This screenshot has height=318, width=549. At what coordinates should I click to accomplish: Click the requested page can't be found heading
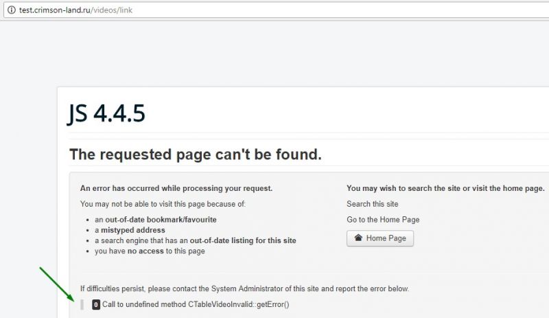pos(196,155)
